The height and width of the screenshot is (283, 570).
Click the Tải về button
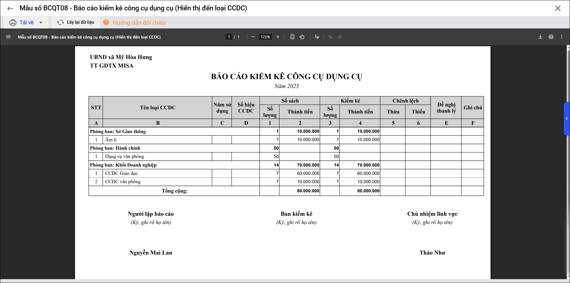[x=22, y=23]
